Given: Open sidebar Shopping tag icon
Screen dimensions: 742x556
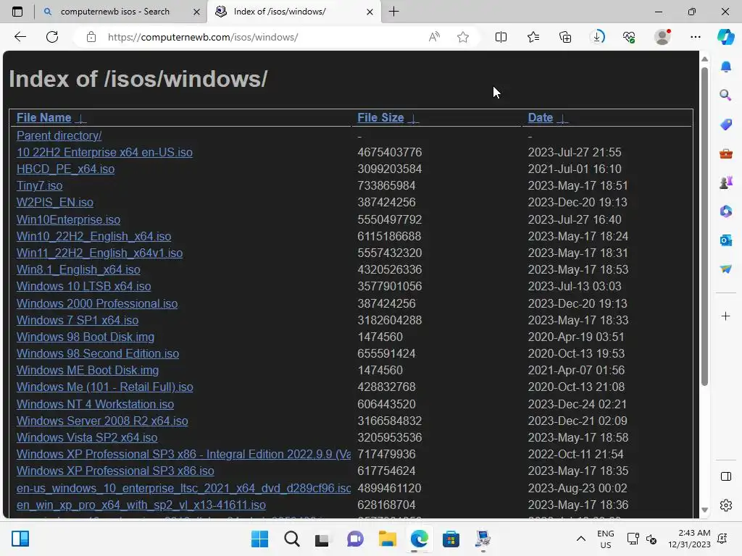Looking at the screenshot, I should [726, 125].
